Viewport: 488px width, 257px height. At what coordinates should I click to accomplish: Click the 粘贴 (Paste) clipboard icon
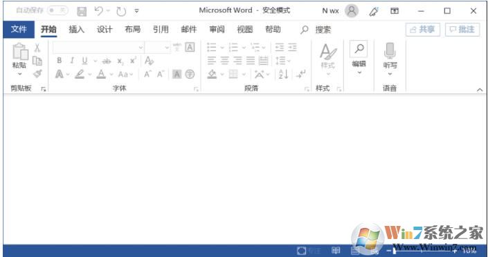(20, 51)
